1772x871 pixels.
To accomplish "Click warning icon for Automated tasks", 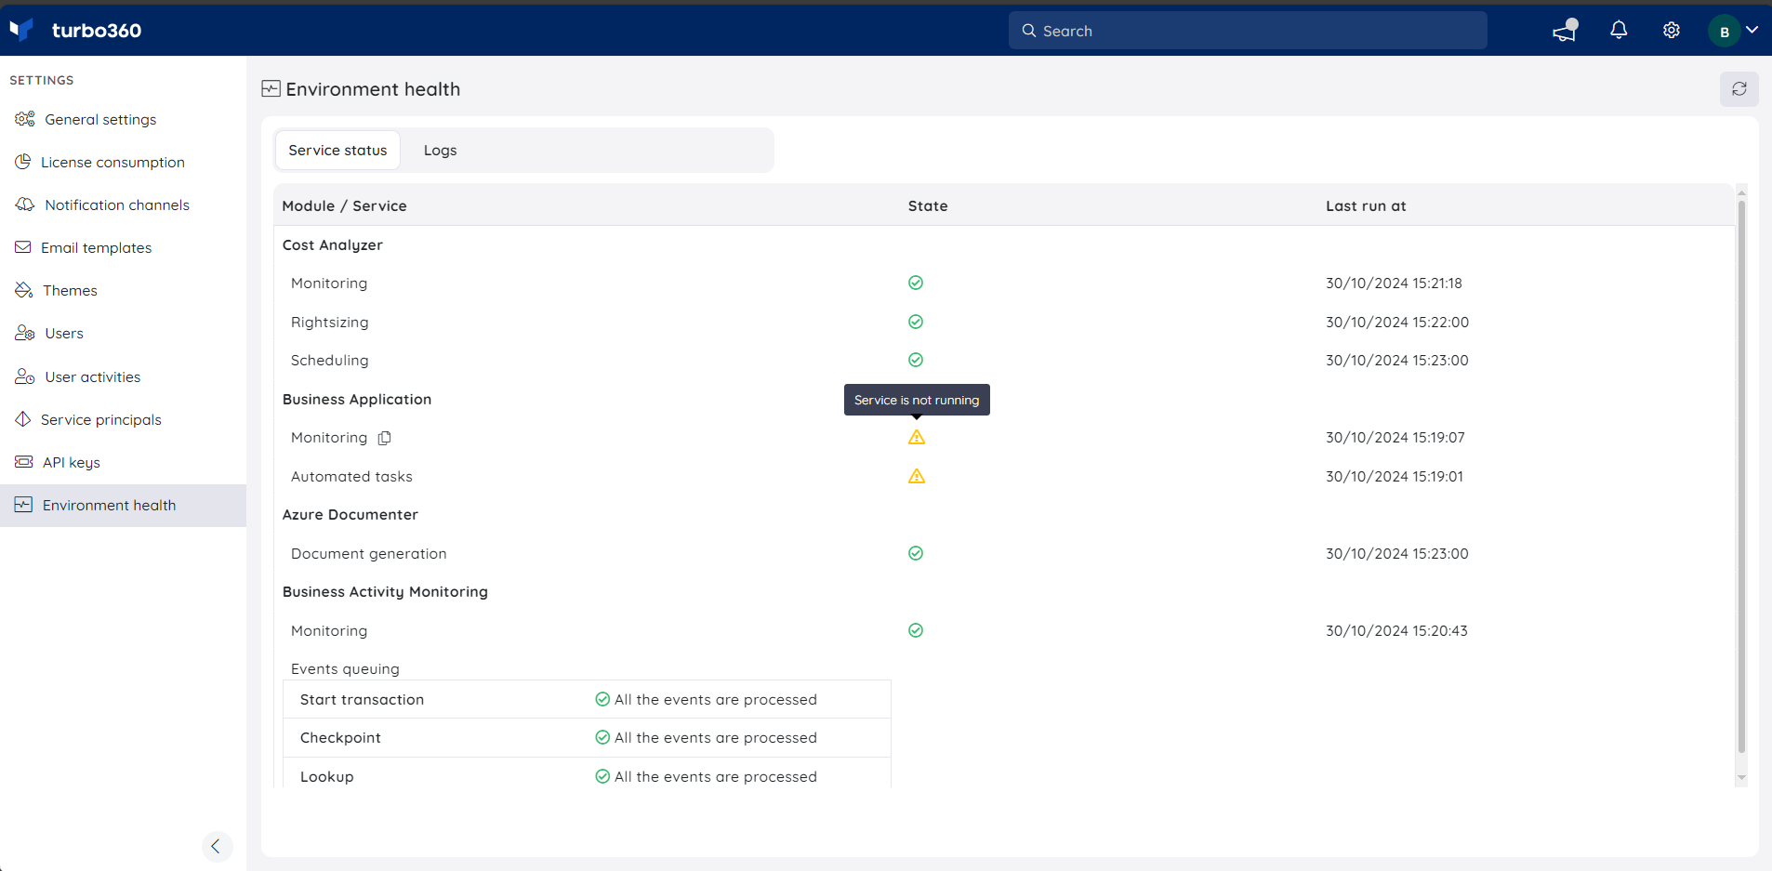I will [917, 476].
